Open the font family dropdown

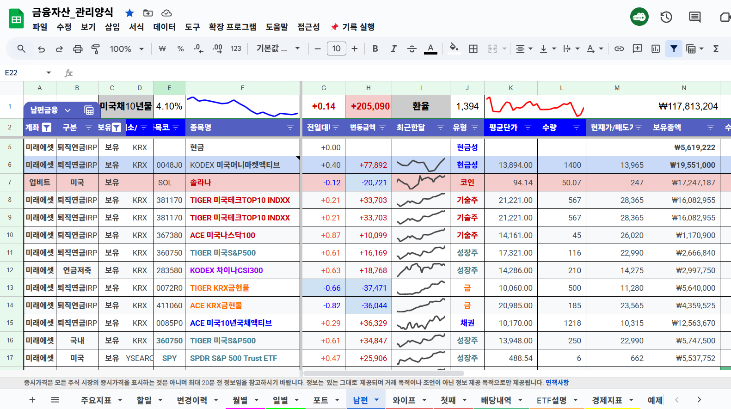278,49
